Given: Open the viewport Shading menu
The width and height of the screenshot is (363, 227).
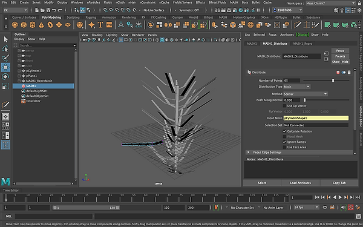Looking at the screenshot, I should pos(97,35).
